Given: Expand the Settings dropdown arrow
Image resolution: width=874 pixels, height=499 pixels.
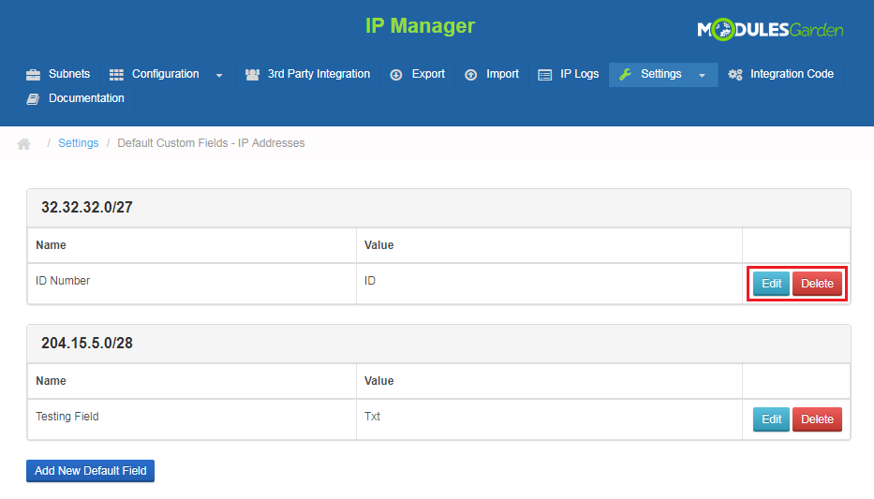Looking at the screenshot, I should click(702, 75).
